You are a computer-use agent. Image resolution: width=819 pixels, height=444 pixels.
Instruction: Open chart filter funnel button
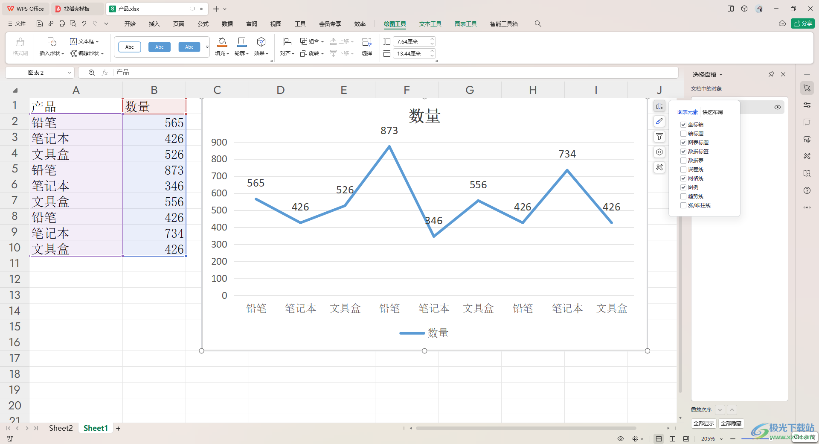coord(659,137)
